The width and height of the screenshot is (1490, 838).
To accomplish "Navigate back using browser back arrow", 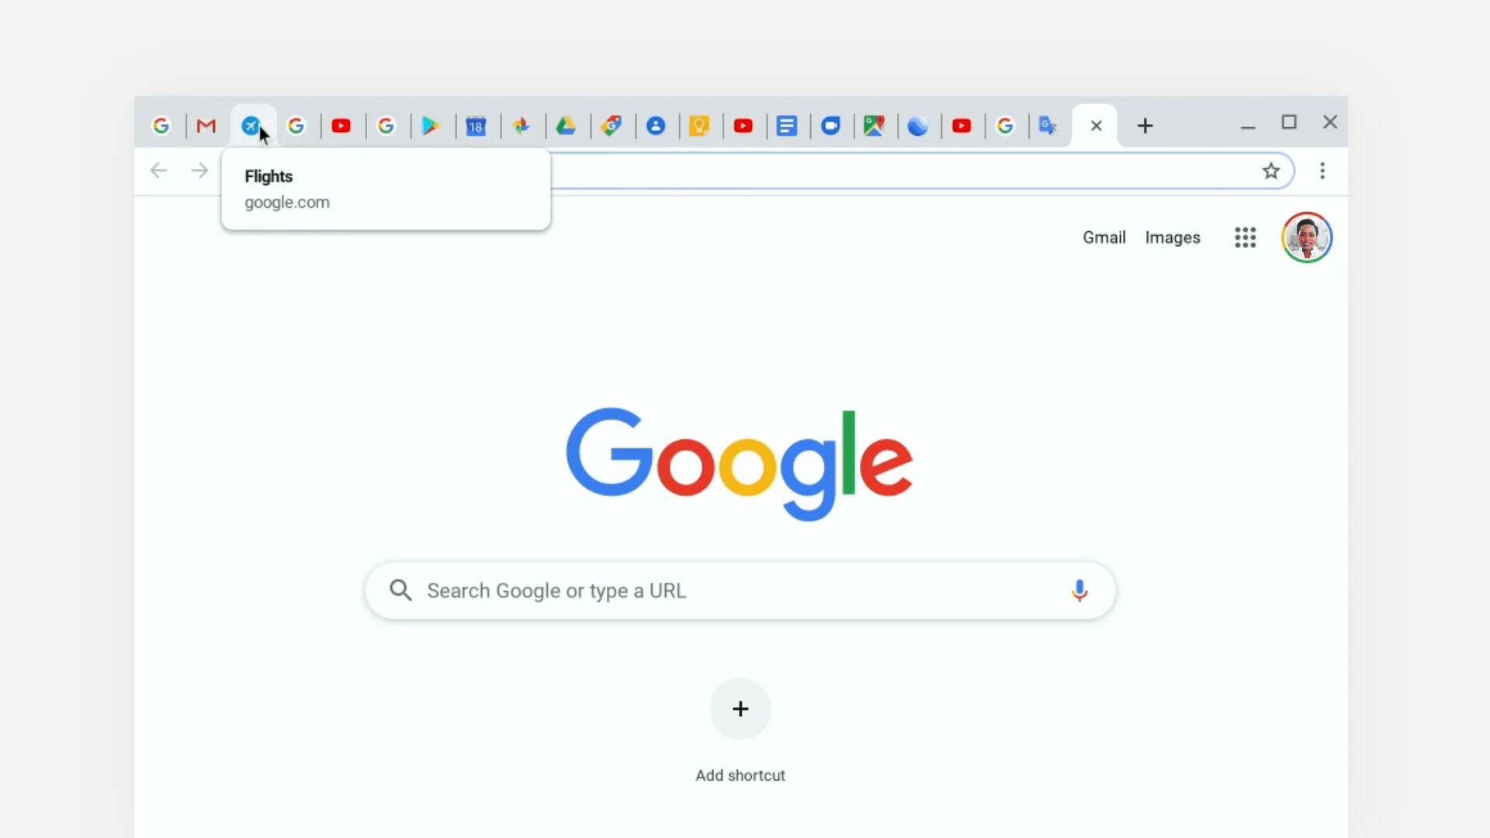I will pyautogui.click(x=158, y=169).
